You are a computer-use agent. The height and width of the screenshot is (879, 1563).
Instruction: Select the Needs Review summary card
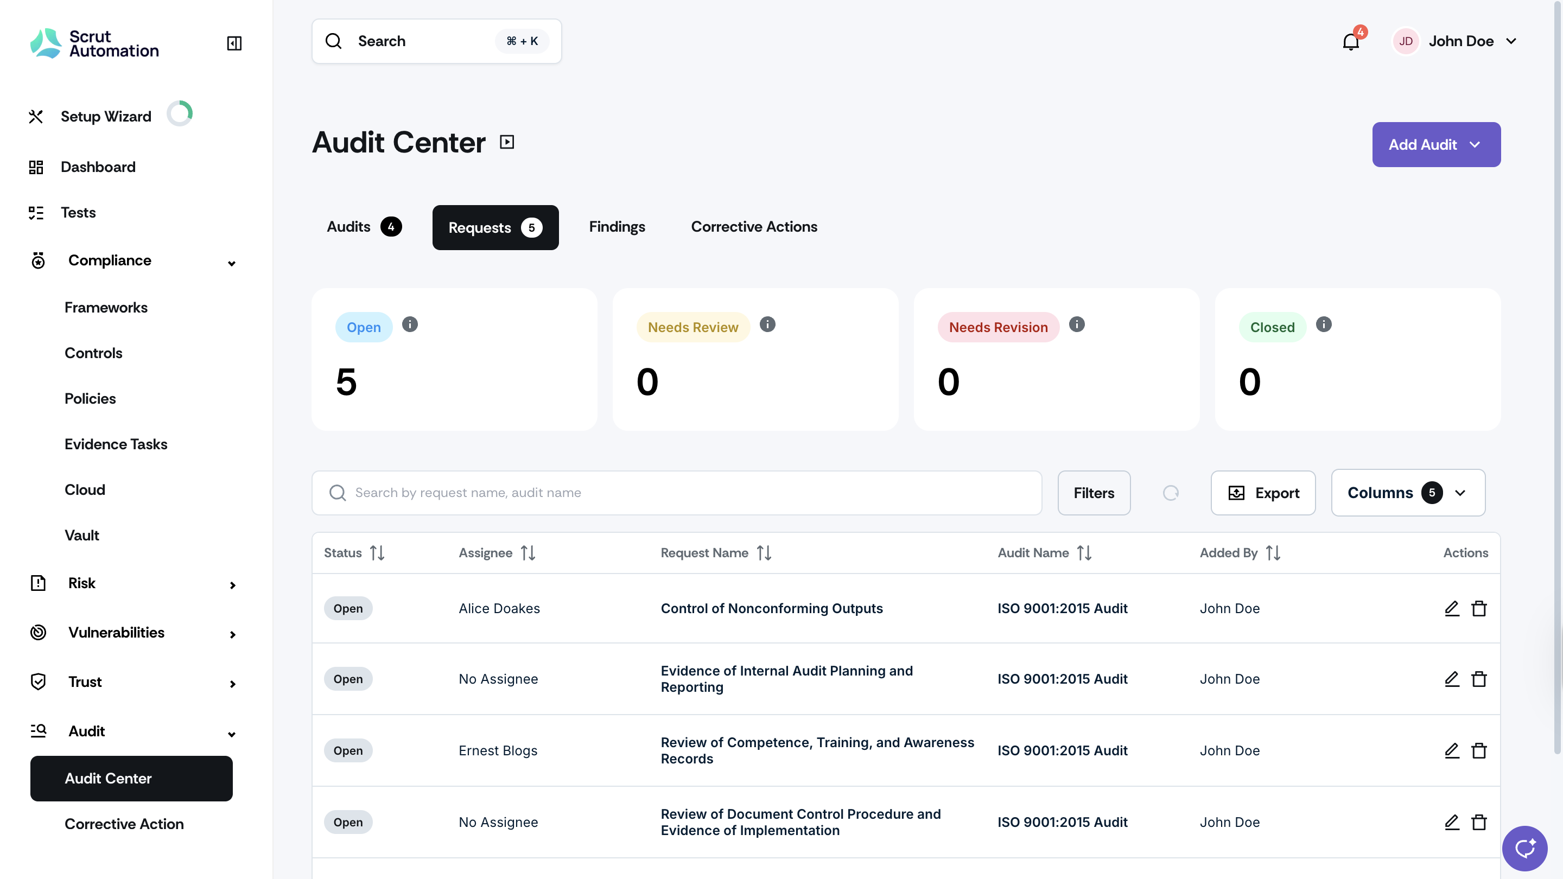click(x=755, y=359)
